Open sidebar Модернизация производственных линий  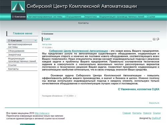pos(22,60)
